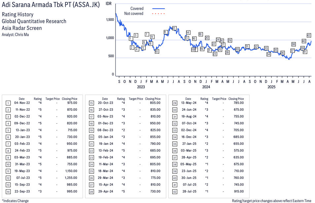Screen dimensions: 315x203
Task: Select chart marker 42 at the chart's right end
Action: pos(309,35)
